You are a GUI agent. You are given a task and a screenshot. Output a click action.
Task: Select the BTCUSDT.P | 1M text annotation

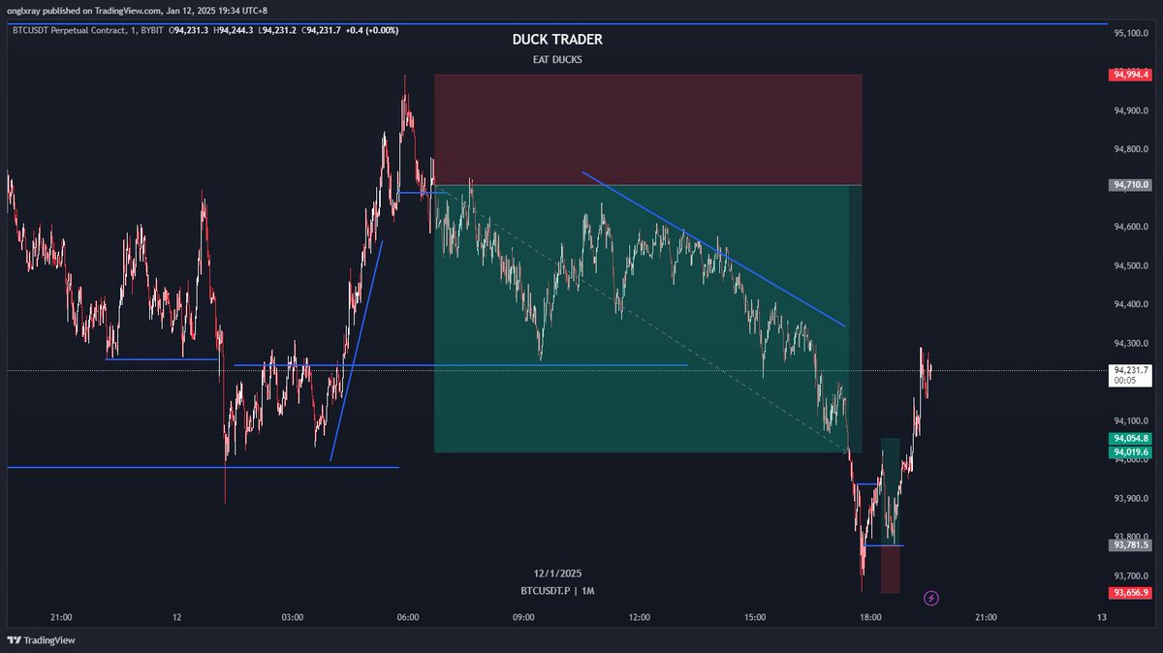557,590
